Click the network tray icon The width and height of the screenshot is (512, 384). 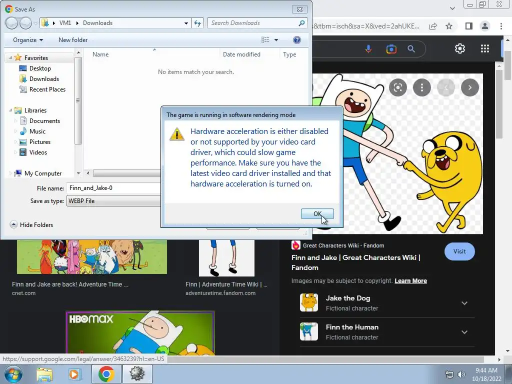pyautogui.click(x=449, y=374)
